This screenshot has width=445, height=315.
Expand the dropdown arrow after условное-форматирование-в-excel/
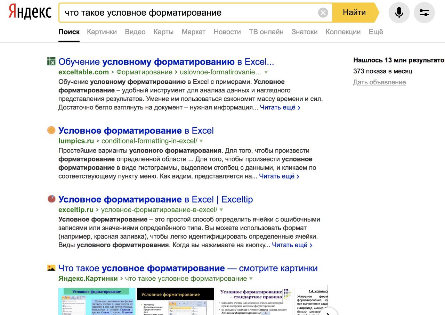(221, 210)
